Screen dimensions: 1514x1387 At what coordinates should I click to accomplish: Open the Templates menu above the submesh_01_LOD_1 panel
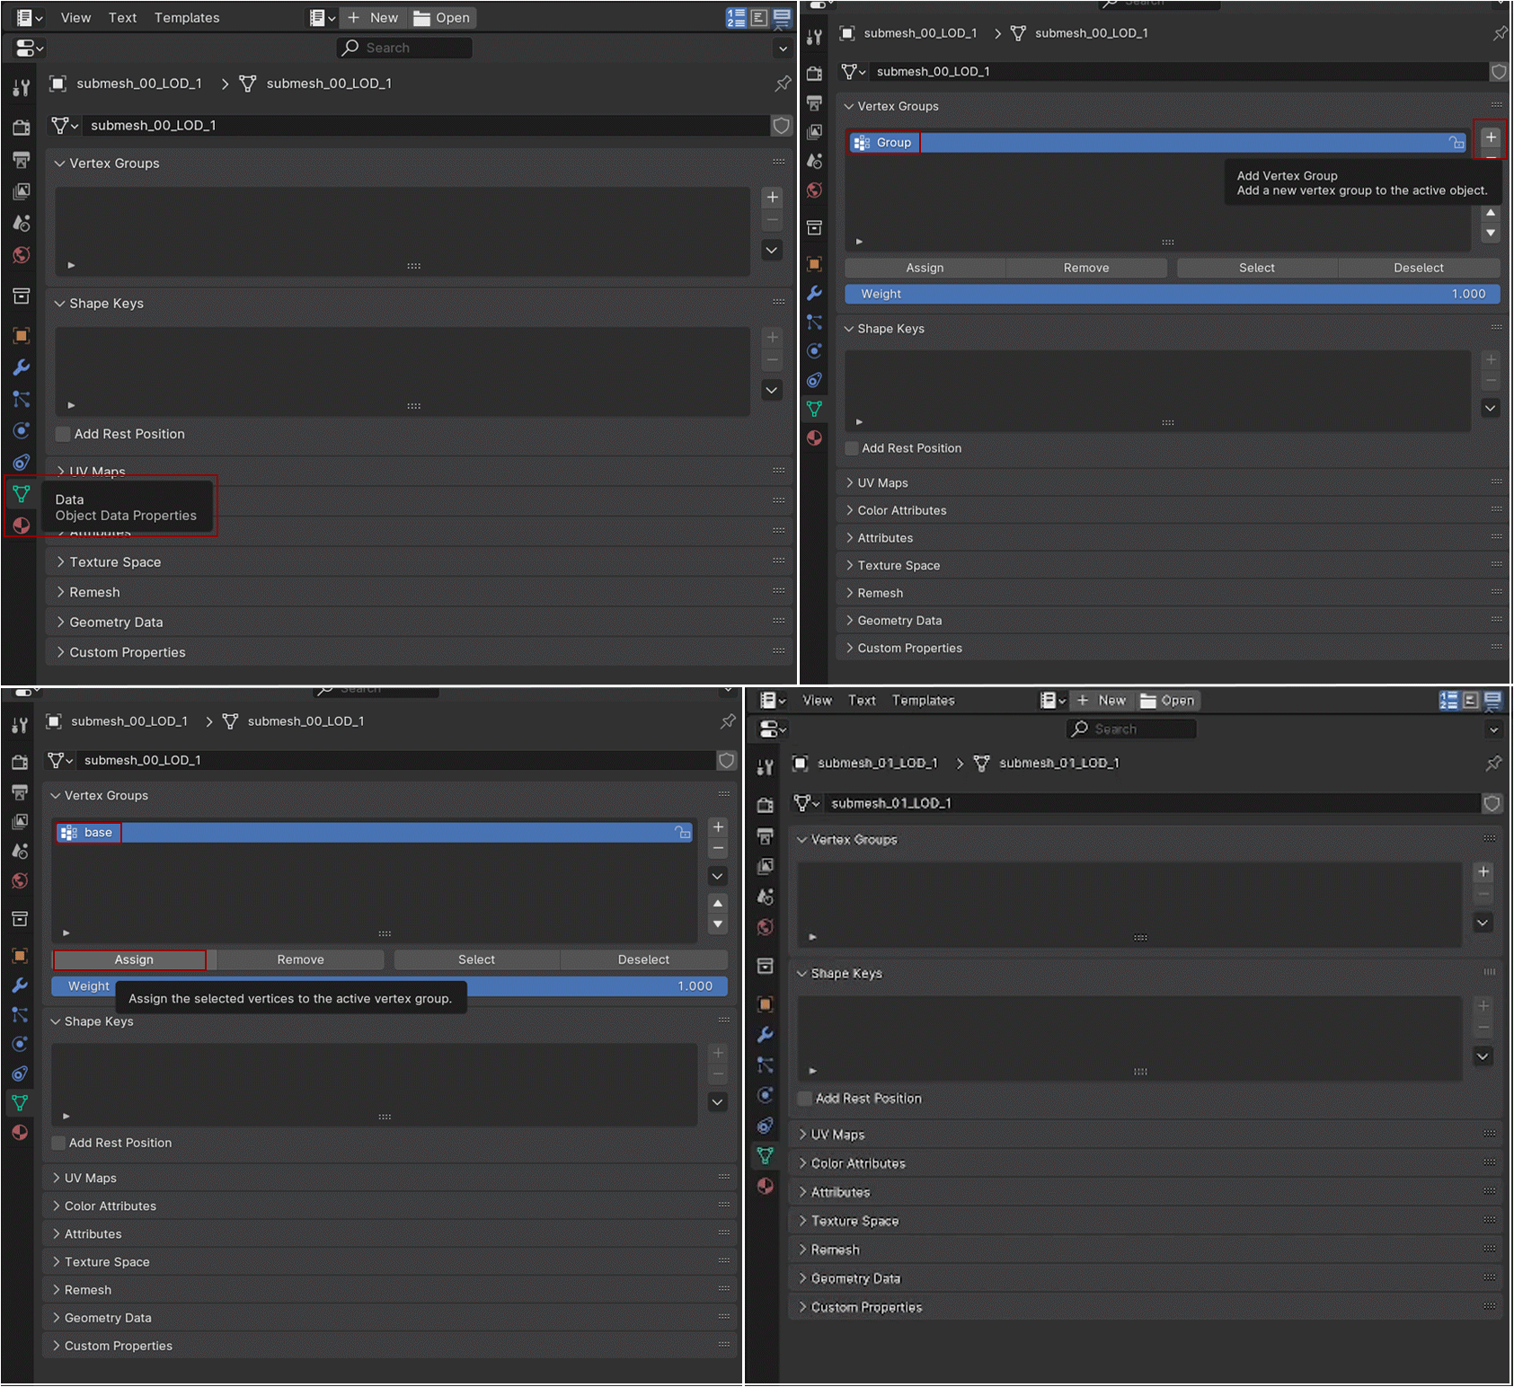(923, 701)
